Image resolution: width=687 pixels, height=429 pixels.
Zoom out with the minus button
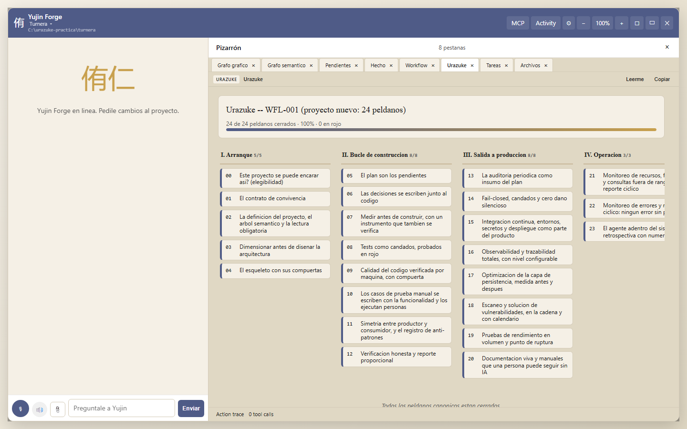583,23
